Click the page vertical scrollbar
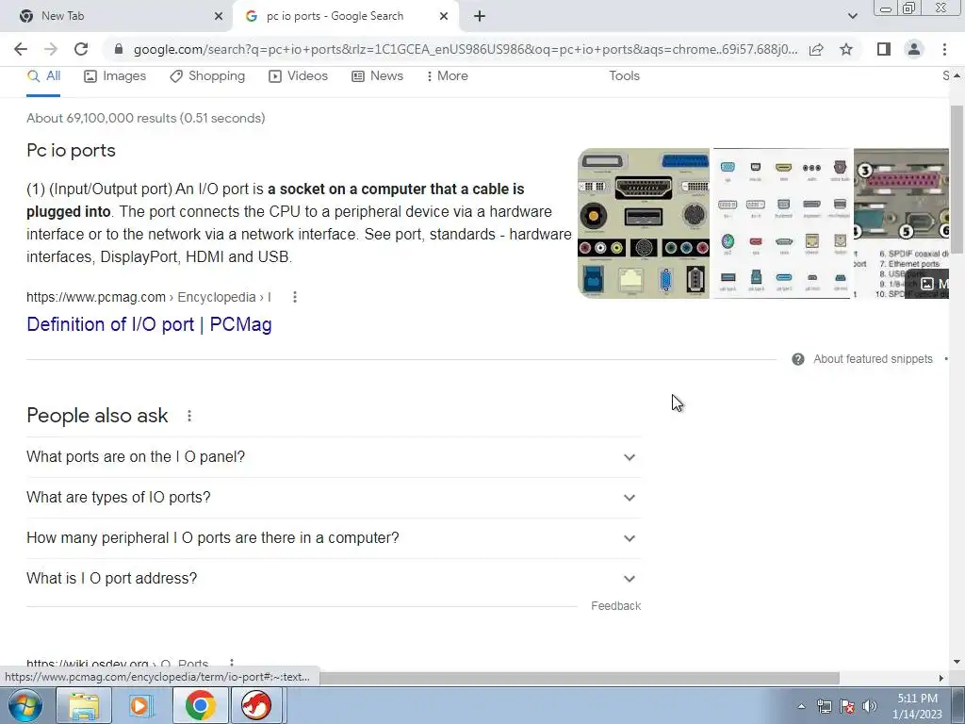Viewport: 965px width, 724px height. click(x=957, y=178)
